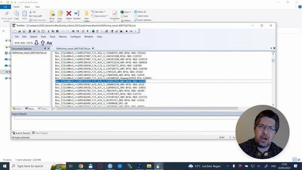Screen dimensions: 302x170
Task: Open the File menu in TextPad
Action: coord(17,37)
